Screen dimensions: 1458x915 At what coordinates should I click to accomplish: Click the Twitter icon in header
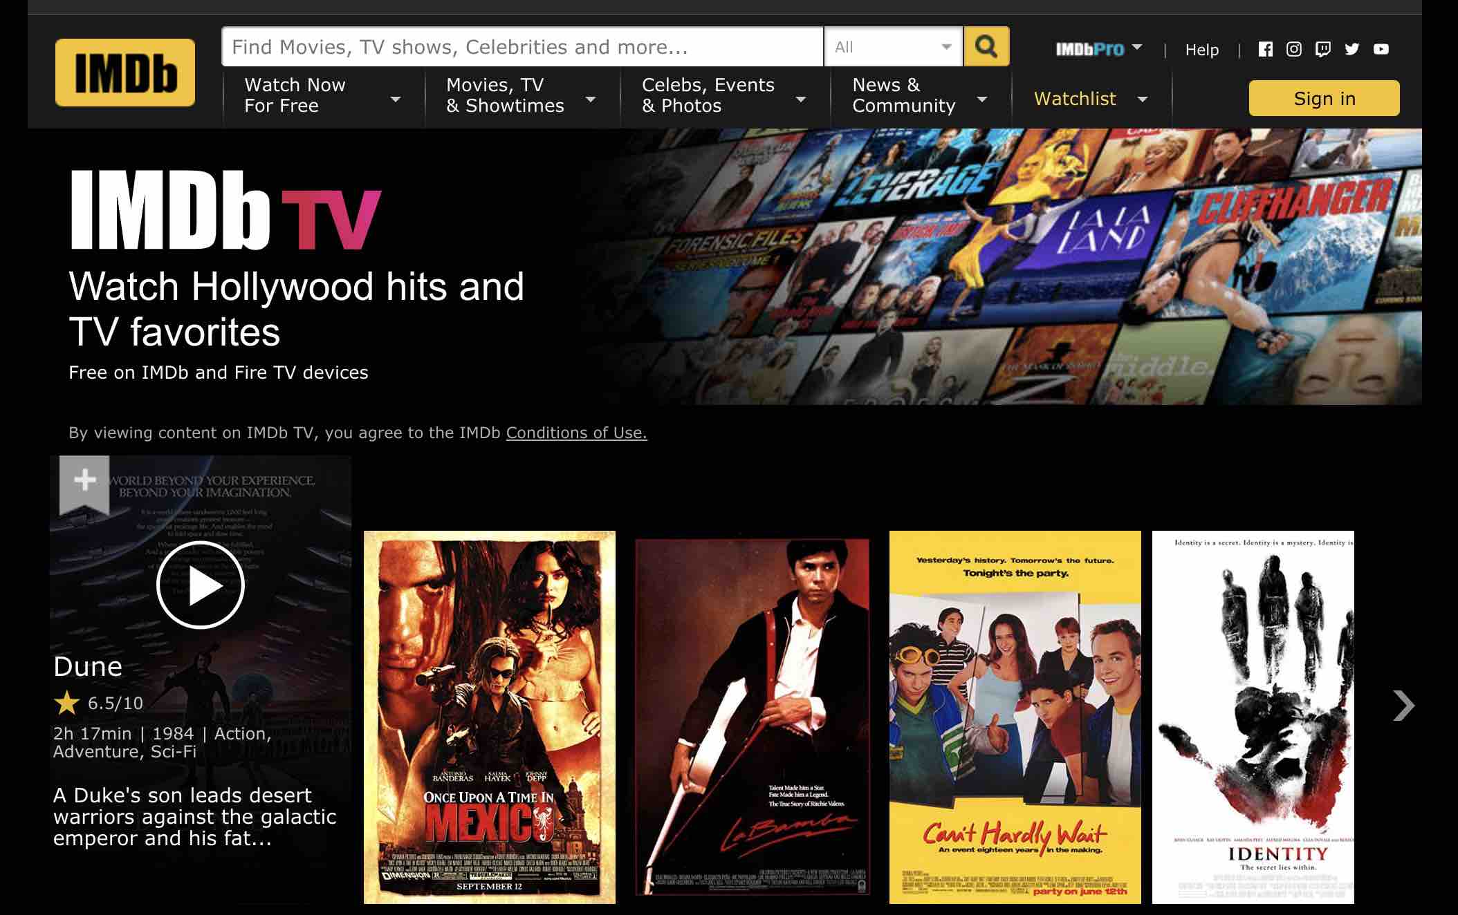1349,48
